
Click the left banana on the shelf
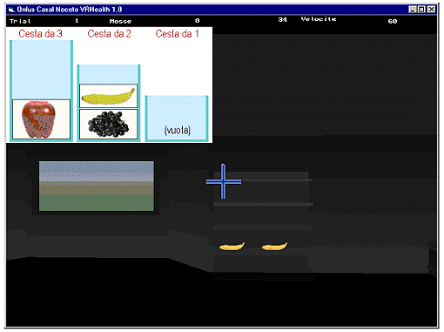pos(232,247)
